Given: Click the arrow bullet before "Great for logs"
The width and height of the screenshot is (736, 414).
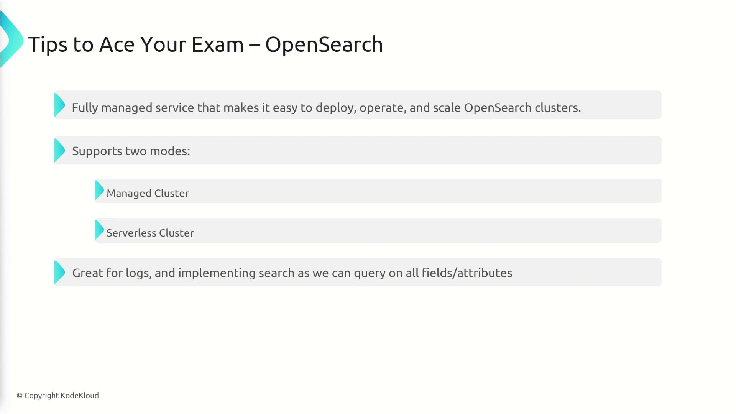Looking at the screenshot, I should coord(59,273).
